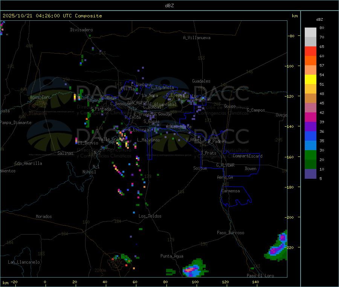Click the G_ALVEAR city label
This screenshot has width=339, height=287.
(225, 165)
